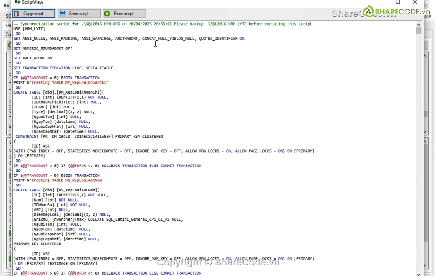Click PRINT Creating TABLE NS_XepLoaiABCNam line

click(59, 180)
